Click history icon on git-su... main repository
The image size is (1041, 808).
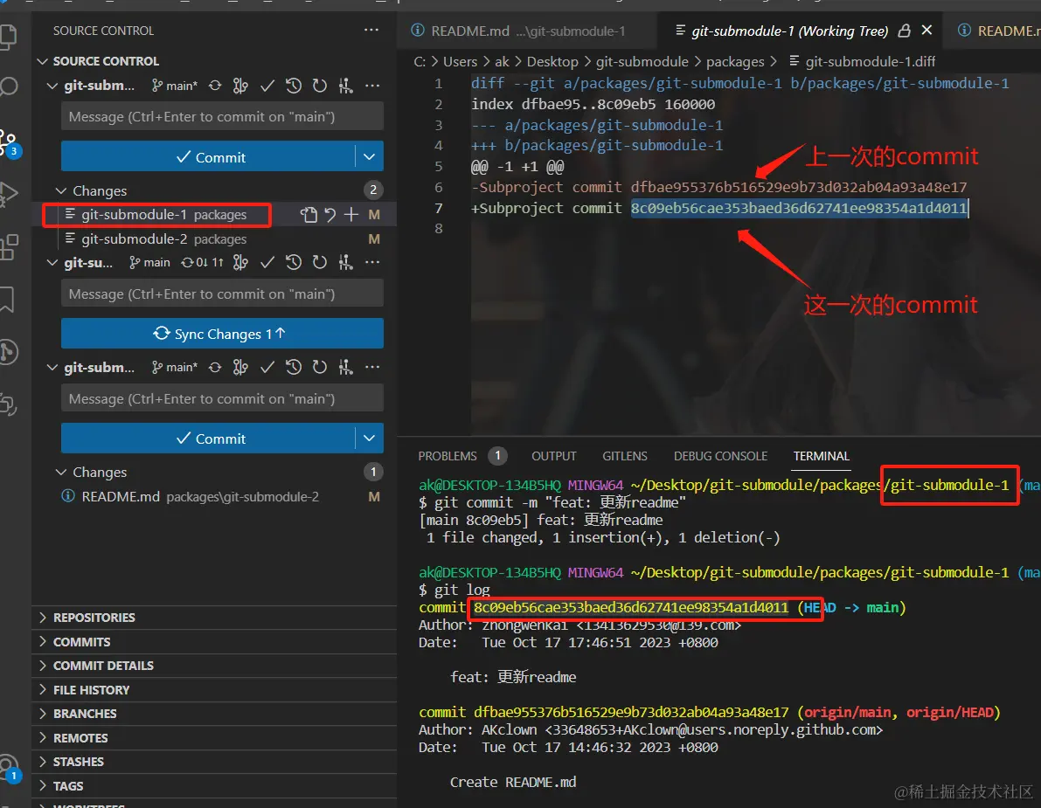point(294,263)
